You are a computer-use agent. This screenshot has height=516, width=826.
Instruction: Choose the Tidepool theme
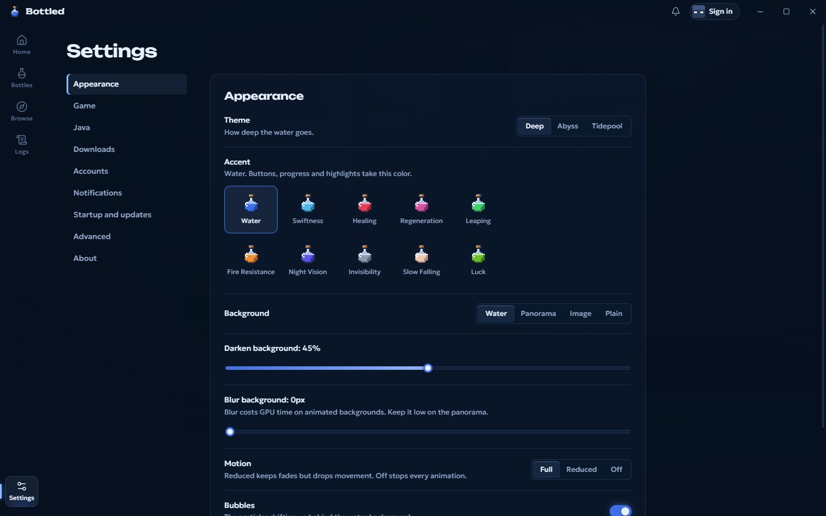point(607,126)
